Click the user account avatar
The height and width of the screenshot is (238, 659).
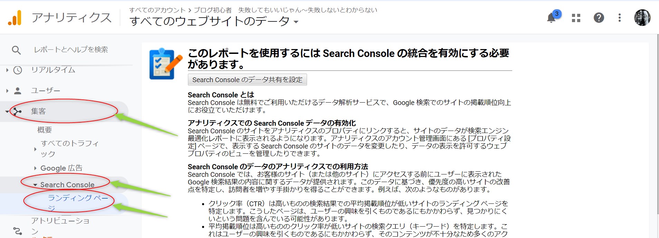point(642,18)
